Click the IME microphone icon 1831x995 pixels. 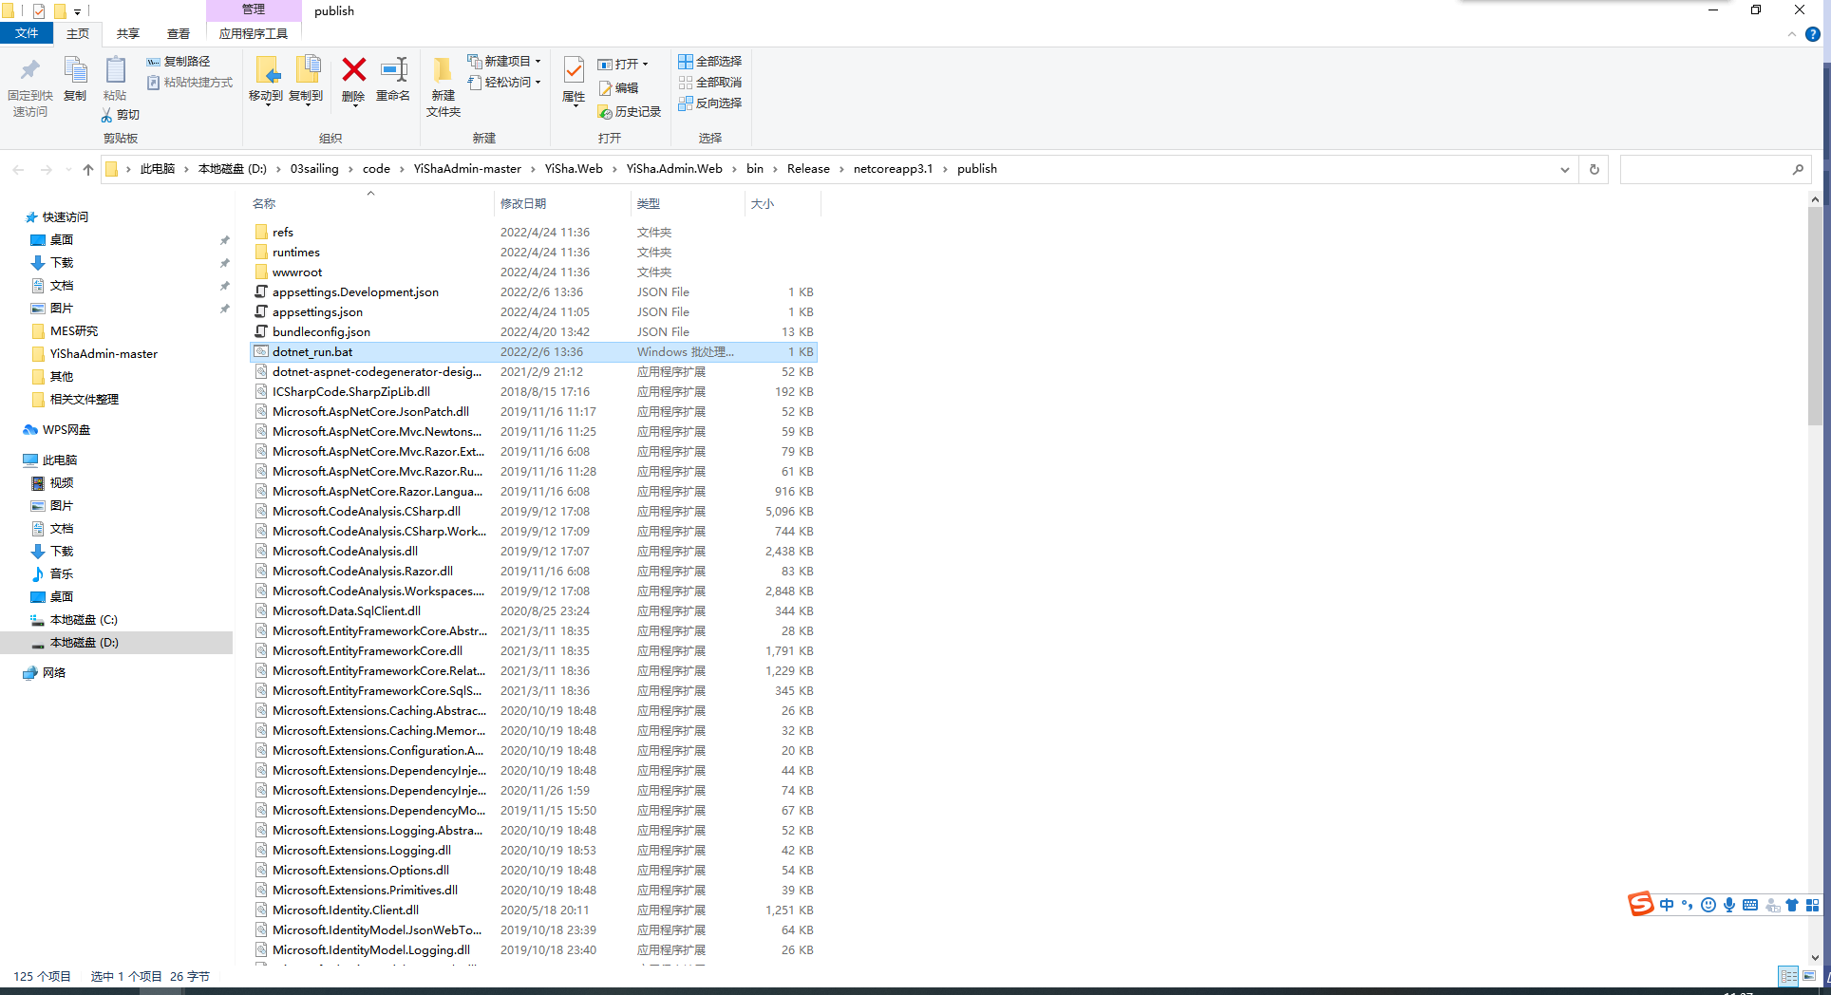pyautogui.click(x=1729, y=905)
